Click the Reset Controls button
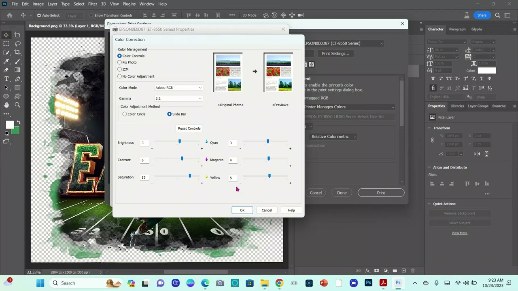Viewport: 518px width, 291px height. click(189, 129)
